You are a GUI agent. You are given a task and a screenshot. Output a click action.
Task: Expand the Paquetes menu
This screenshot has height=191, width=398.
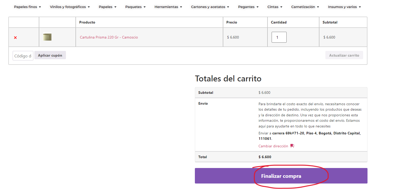click(x=135, y=7)
